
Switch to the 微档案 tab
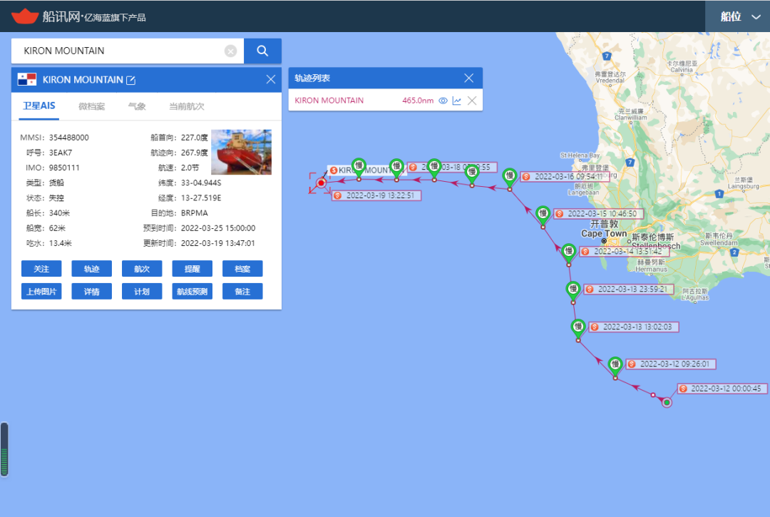click(91, 106)
